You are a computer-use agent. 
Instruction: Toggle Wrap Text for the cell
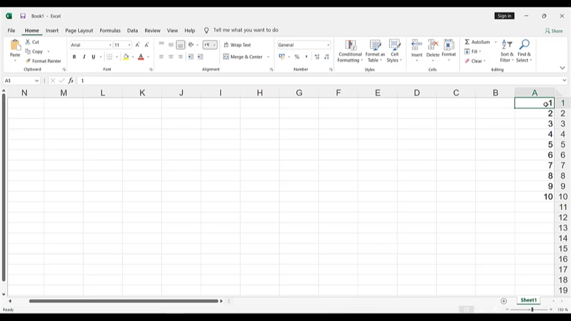[x=237, y=45]
